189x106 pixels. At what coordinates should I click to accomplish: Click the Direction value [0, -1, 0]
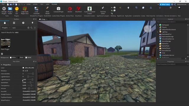pos(25,71)
